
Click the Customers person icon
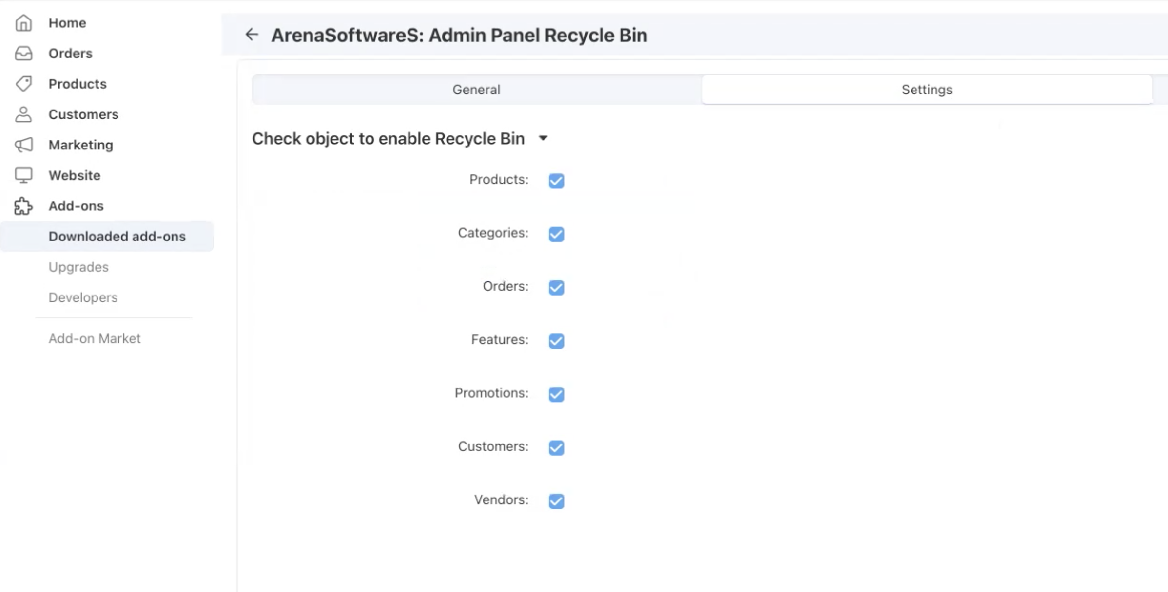[x=23, y=114]
